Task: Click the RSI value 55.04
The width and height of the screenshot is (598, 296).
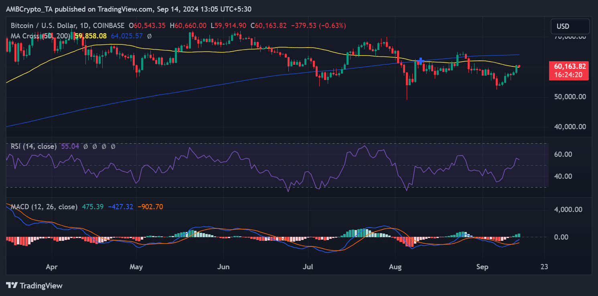Action: [70, 147]
